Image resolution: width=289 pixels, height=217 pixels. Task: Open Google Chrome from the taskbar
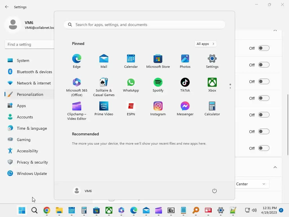point(47,210)
